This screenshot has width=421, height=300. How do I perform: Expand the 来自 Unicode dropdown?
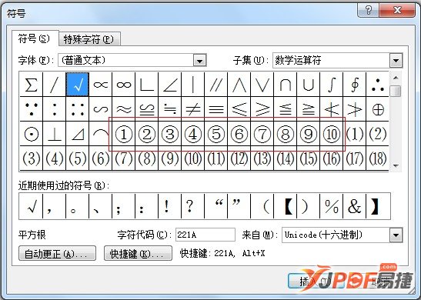click(396, 235)
